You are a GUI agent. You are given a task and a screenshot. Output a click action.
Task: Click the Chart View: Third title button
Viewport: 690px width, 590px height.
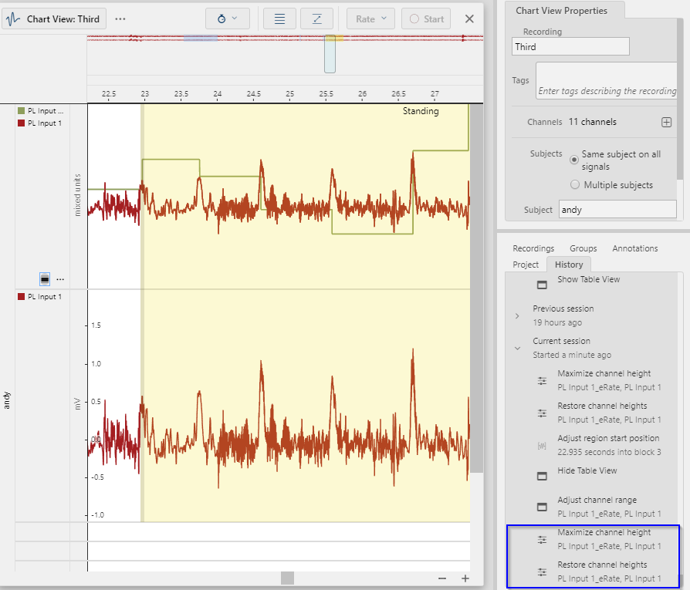(54, 19)
